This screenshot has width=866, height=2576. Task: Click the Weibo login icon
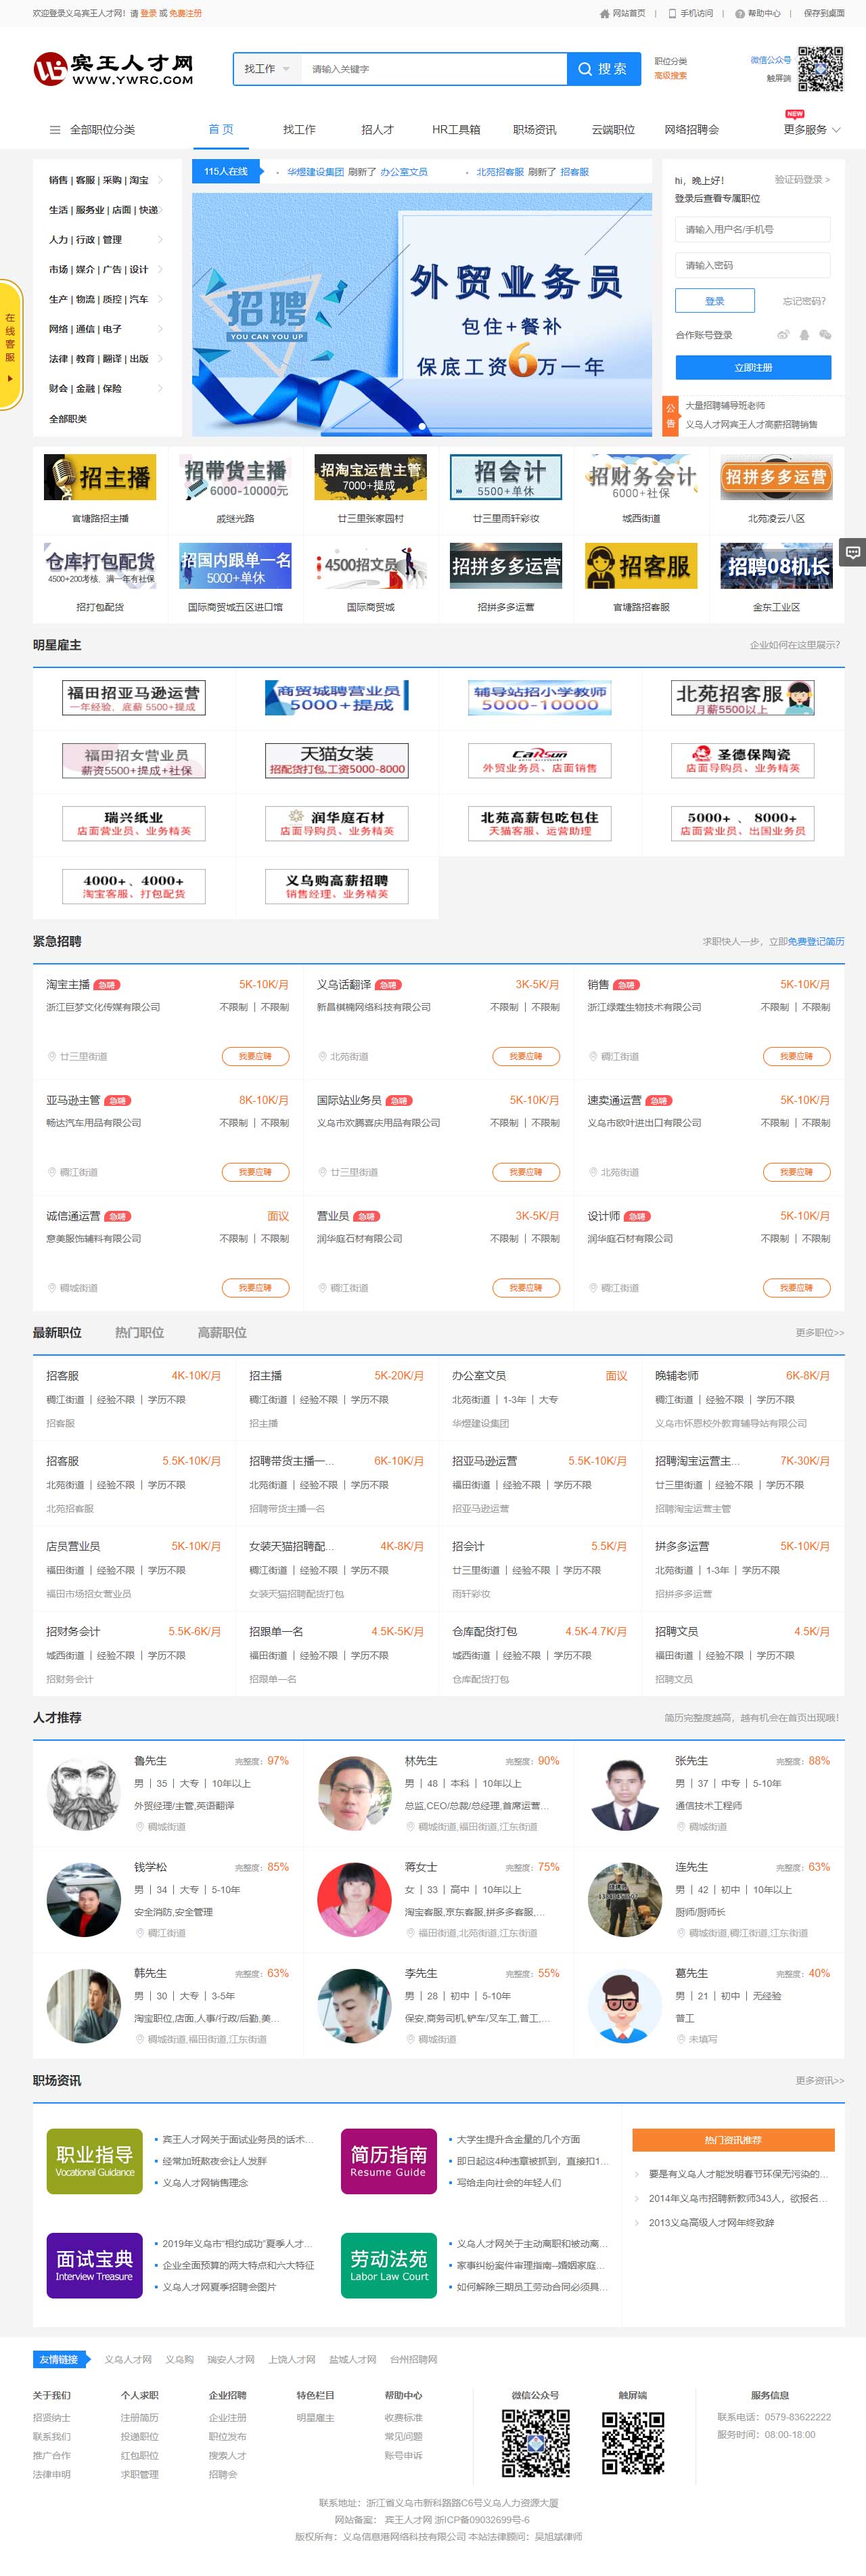pyautogui.click(x=783, y=335)
